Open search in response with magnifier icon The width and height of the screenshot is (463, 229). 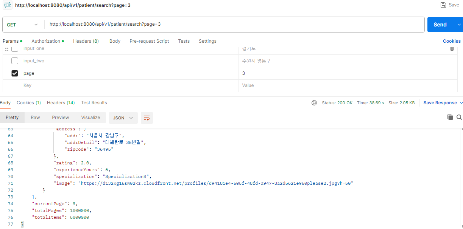coord(459,117)
